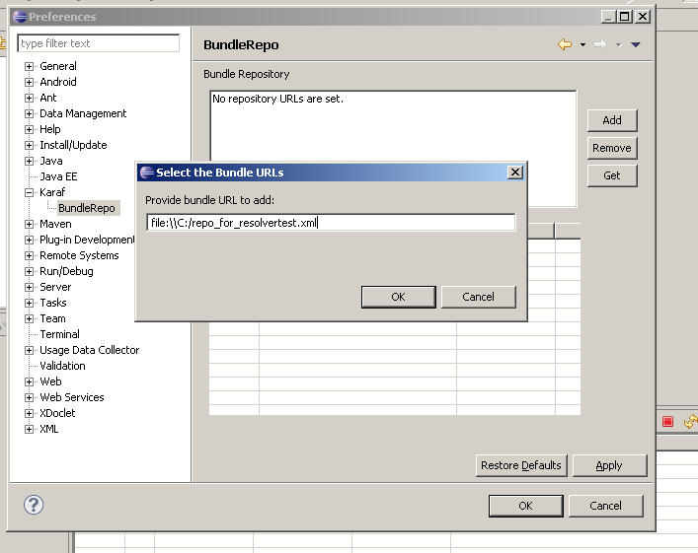The width and height of the screenshot is (698, 553).
Task: Expand the Java tree node
Action: click(x=29, y=162)
